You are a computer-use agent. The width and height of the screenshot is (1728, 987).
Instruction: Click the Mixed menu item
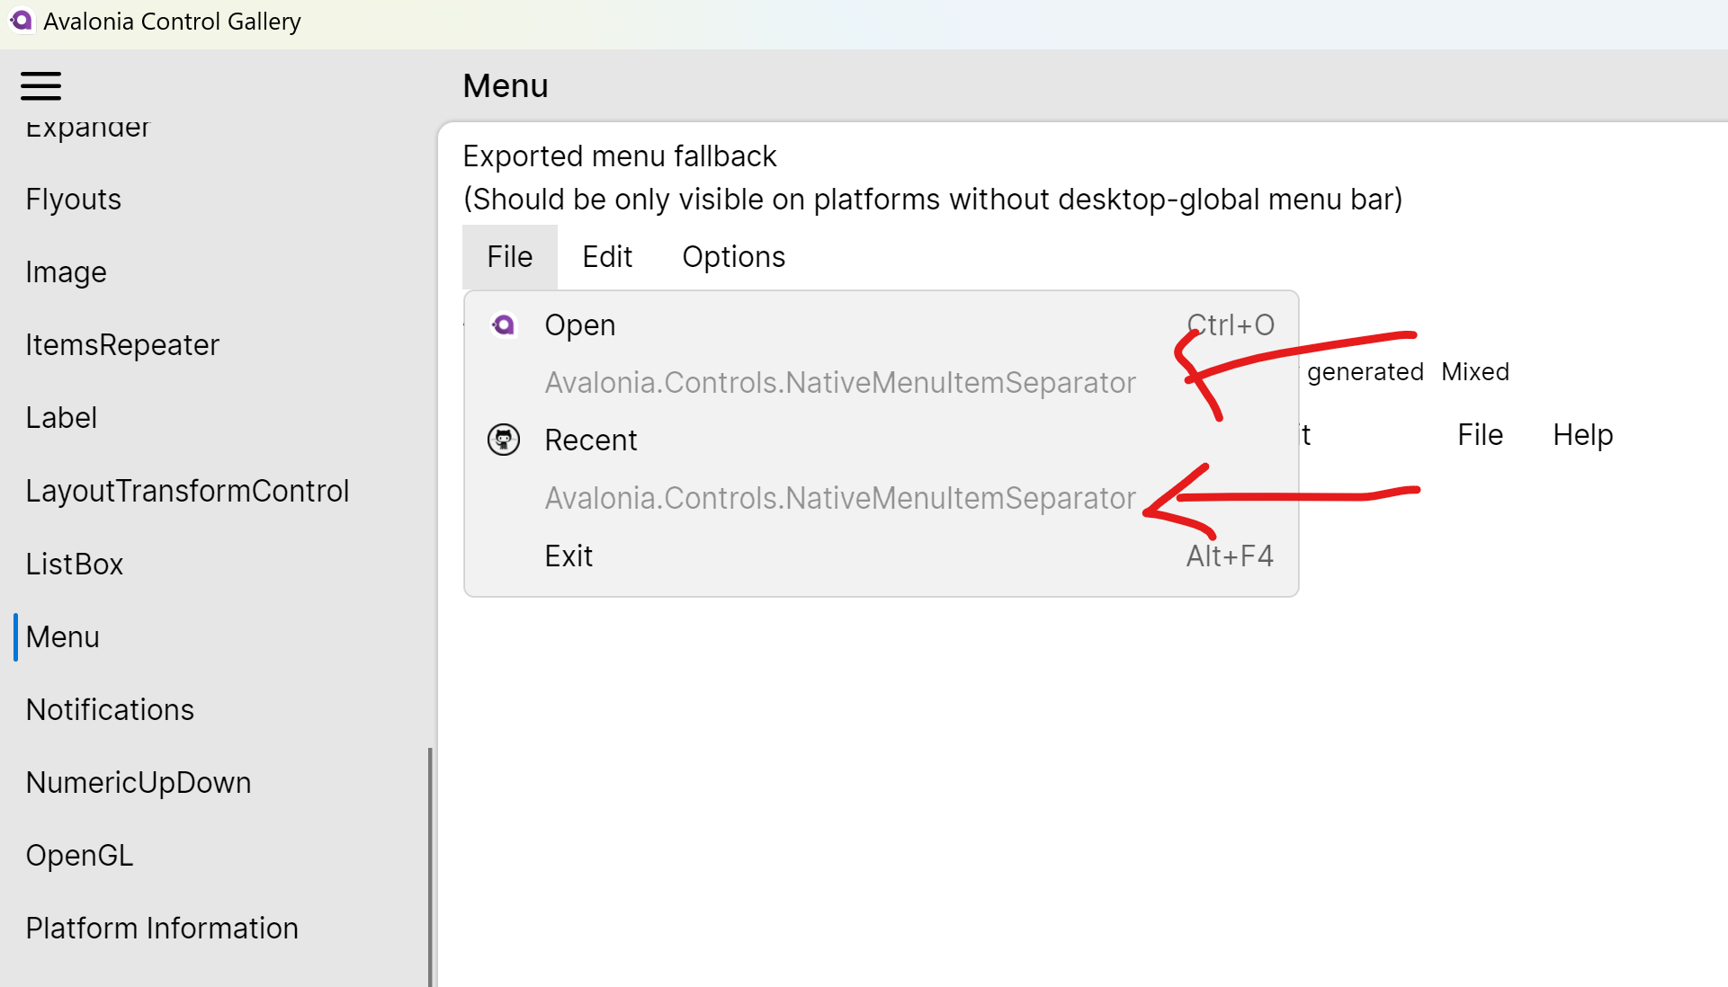click(1475, 370)
